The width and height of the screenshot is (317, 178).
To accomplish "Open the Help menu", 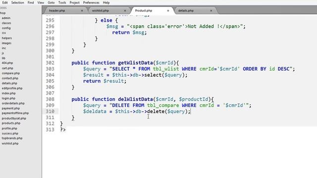I will click(106, 2).
